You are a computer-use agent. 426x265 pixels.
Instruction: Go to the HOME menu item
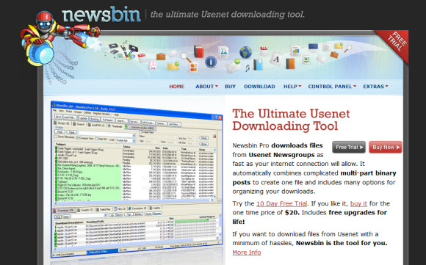coord(176,87)
